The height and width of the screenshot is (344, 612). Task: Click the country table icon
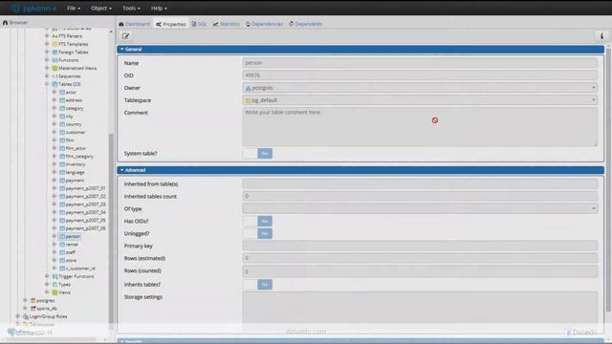tap(62, 124)
